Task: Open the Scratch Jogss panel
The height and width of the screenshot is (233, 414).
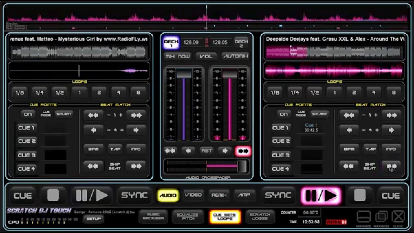Action: [260, 216]
